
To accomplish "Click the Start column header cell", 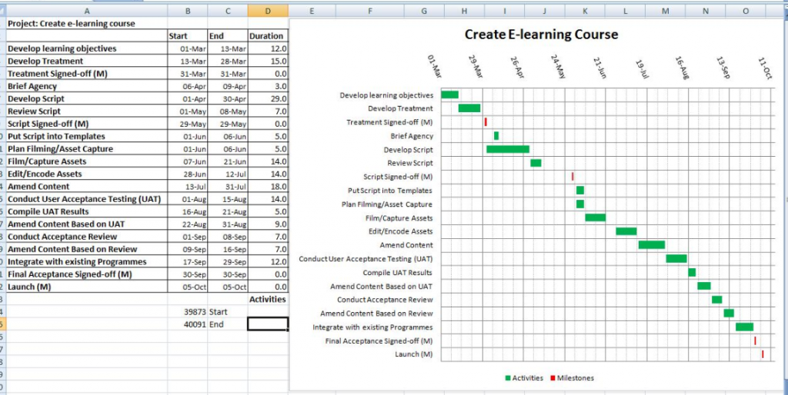I will [x=188, y=36].
